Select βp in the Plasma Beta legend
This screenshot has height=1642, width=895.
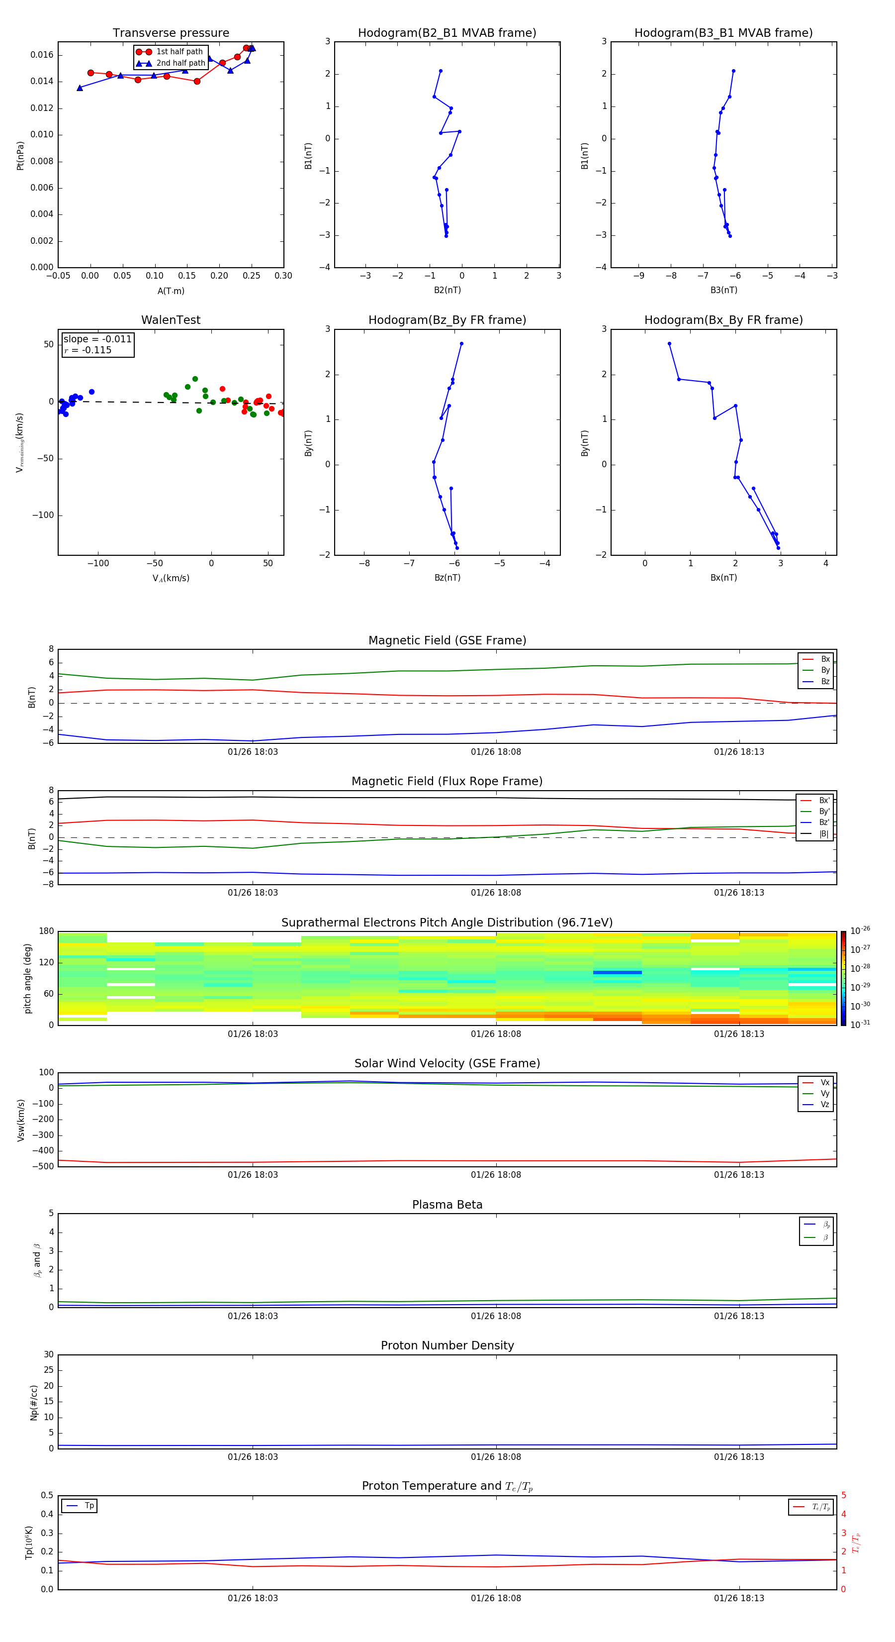pos(816,1225)
